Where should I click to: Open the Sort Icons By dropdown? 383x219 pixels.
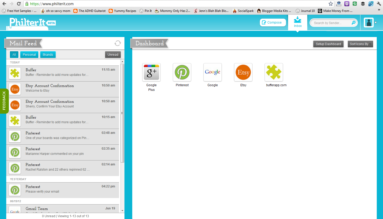point(360,44)
